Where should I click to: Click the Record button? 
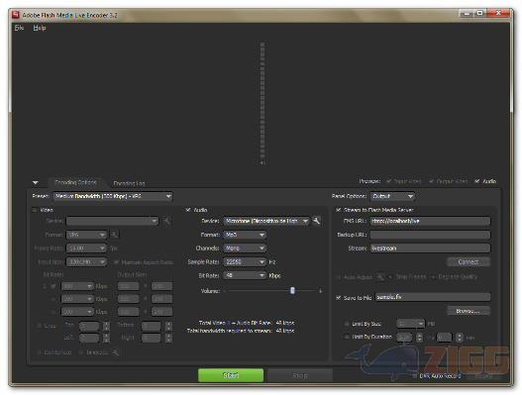(x=483, y=376)
